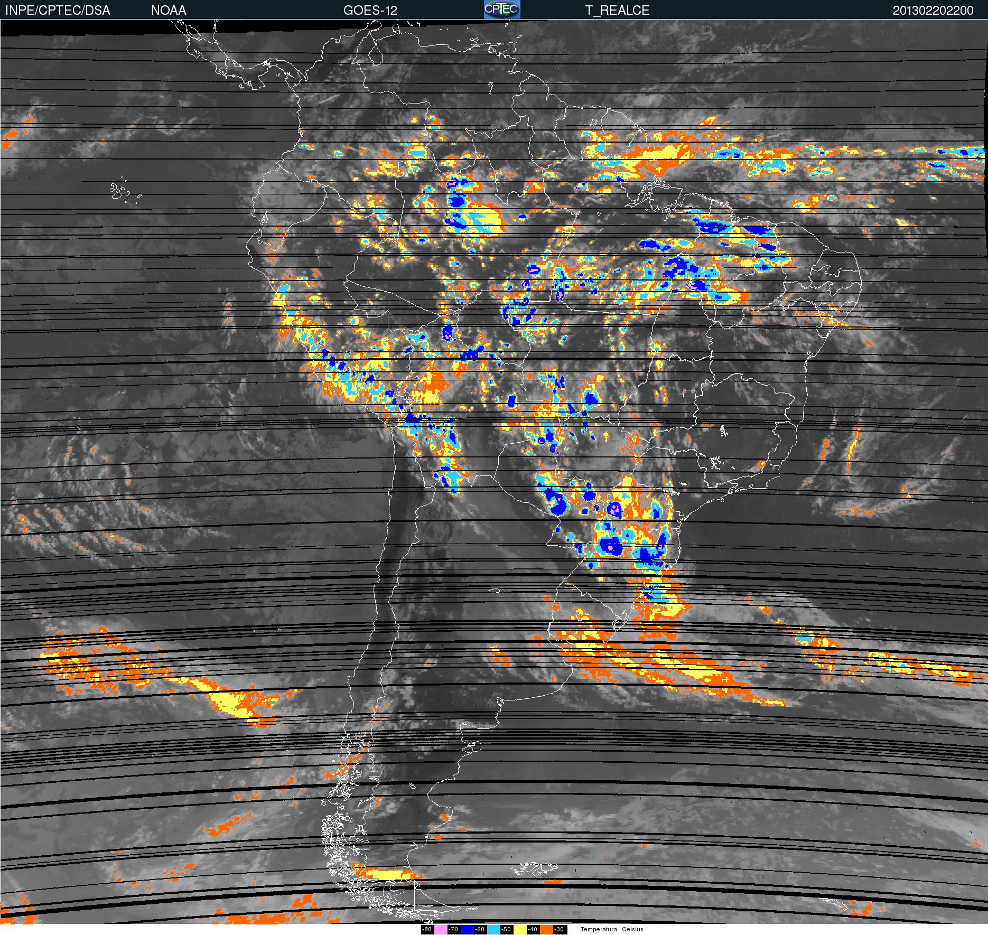Select the dark blue legend swatch
The width and height of the screenshot is (988, 935).
(x=467, y=929)
